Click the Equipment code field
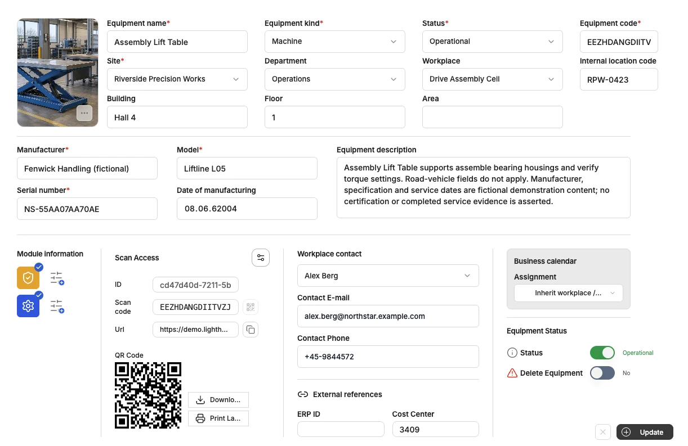This screenshot has width=688, height=446. click(619, 42)
